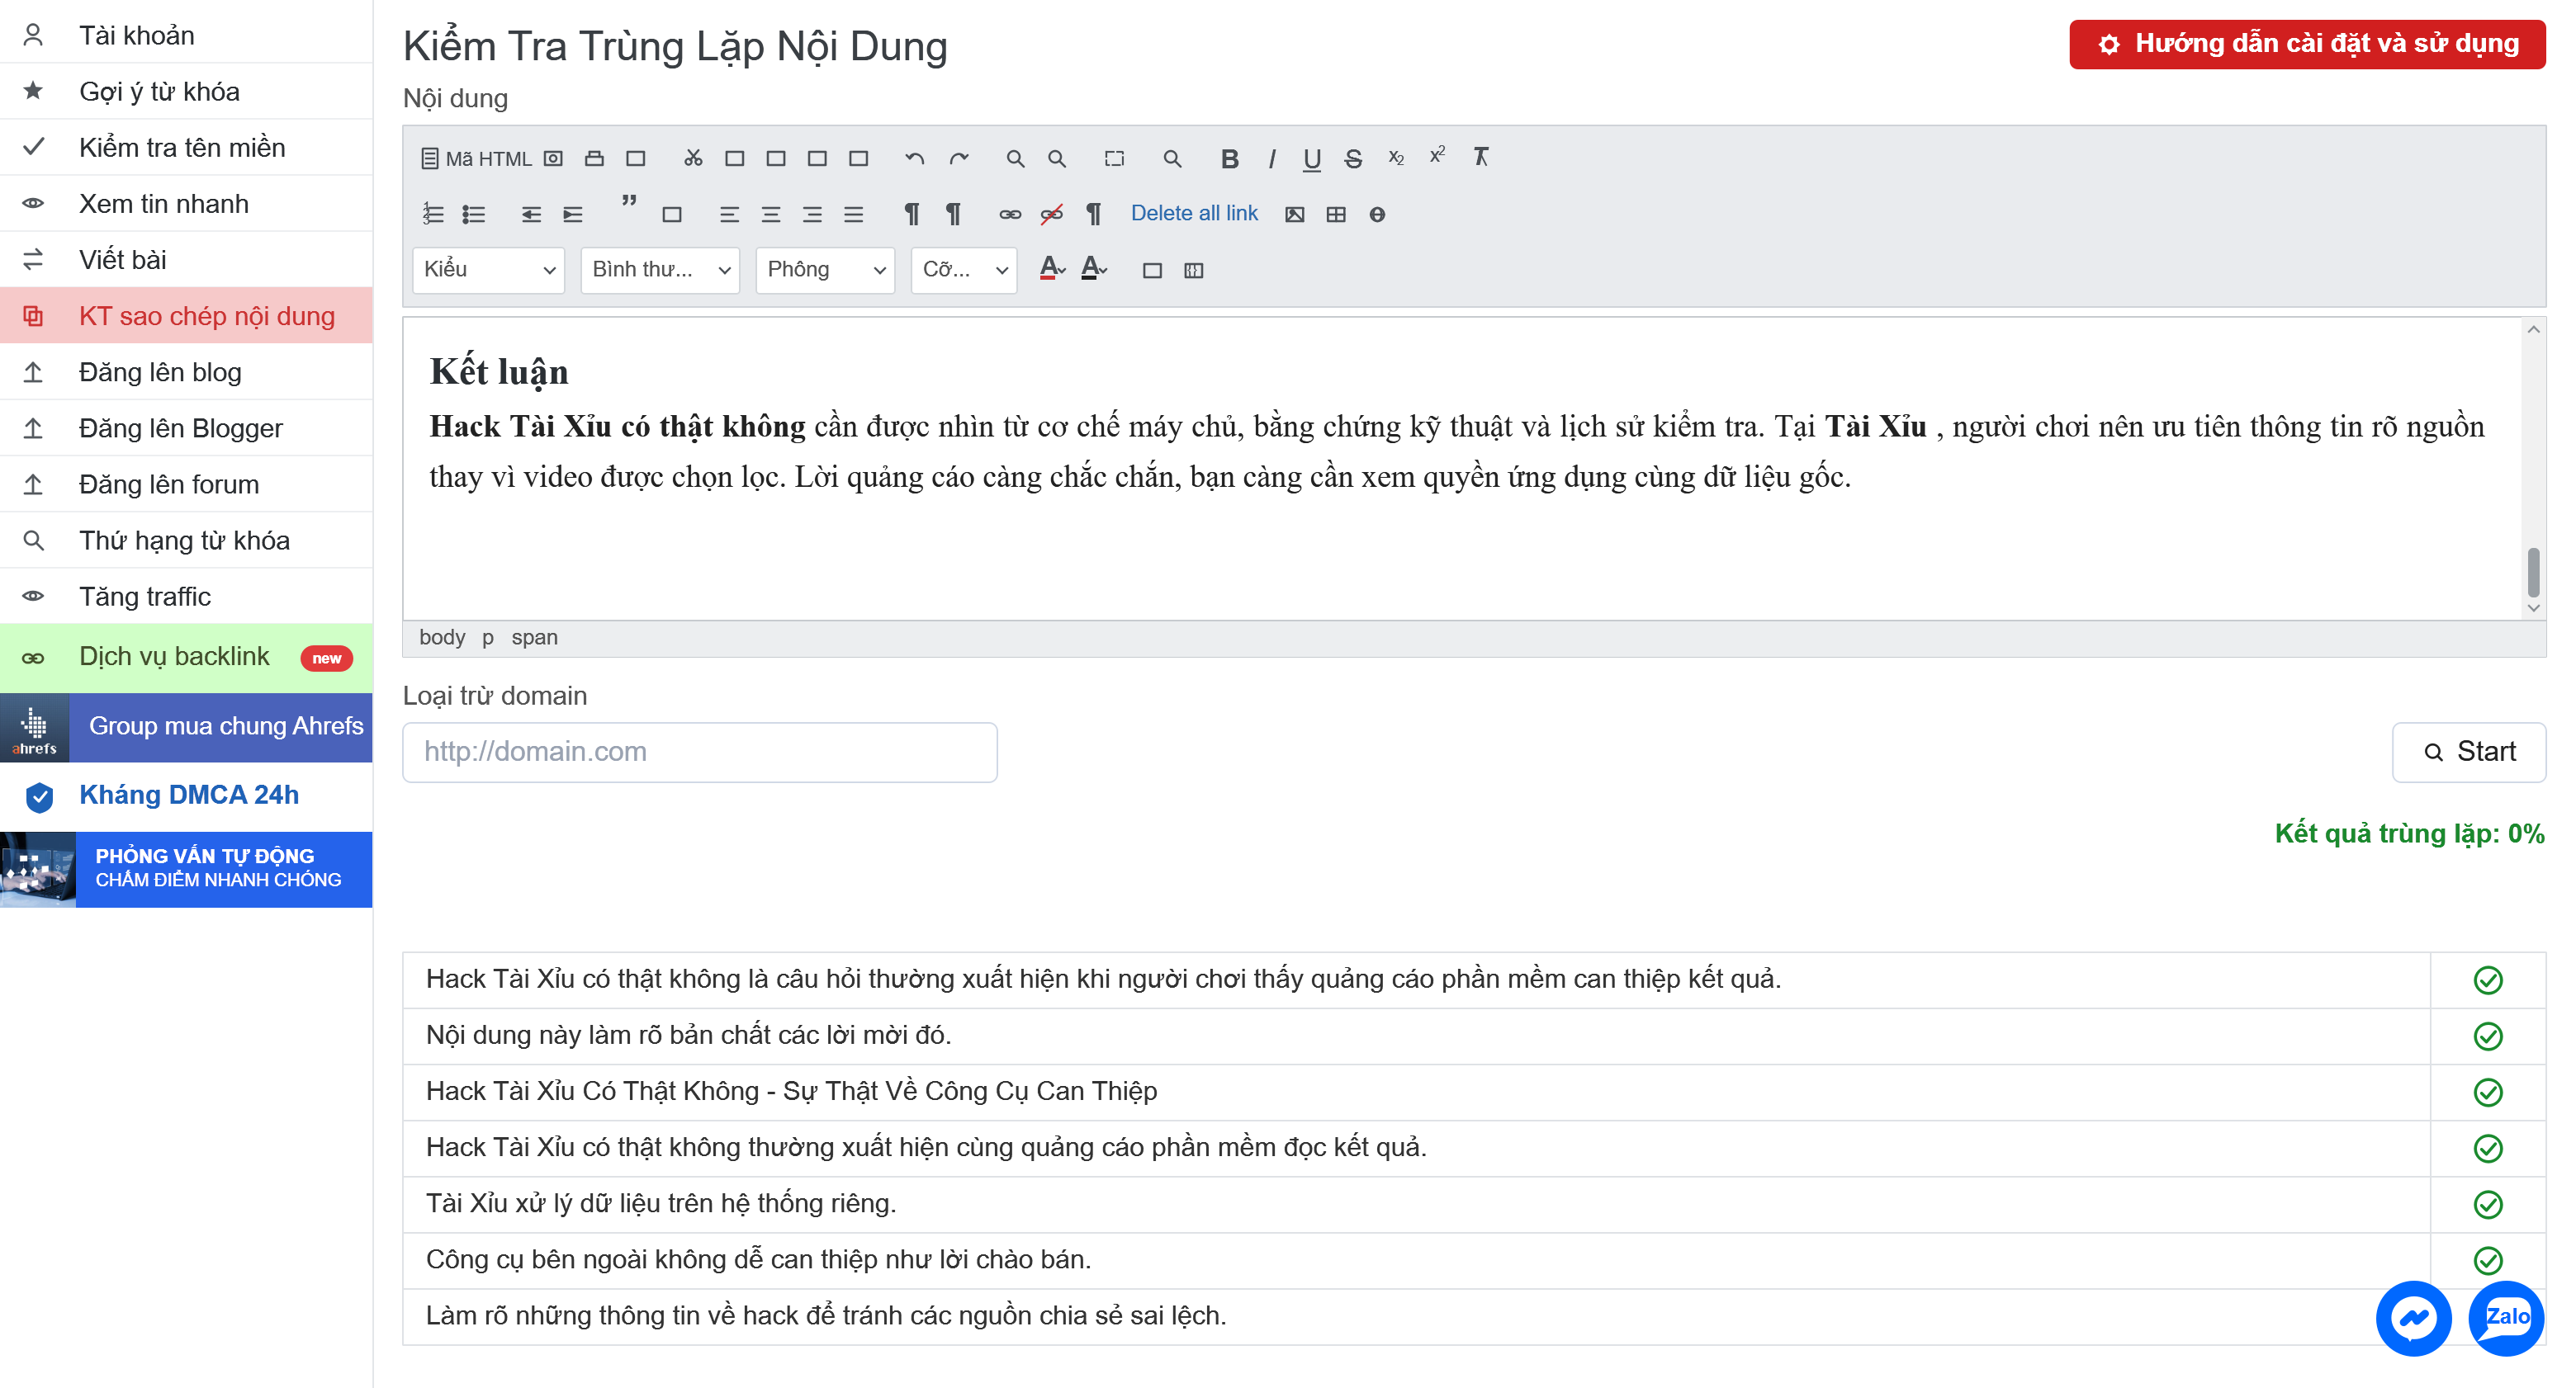
Task: Open Tài khoản in the sidebar
Action: [186, 35]
